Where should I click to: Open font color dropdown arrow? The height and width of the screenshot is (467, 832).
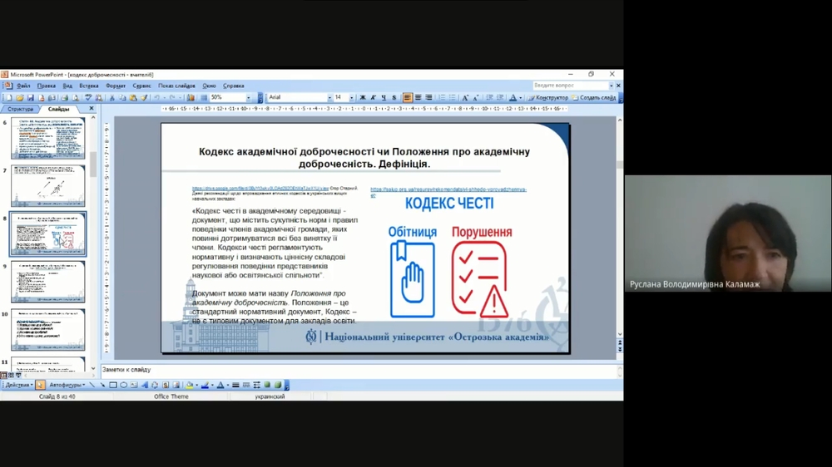(x=521, y=97)
